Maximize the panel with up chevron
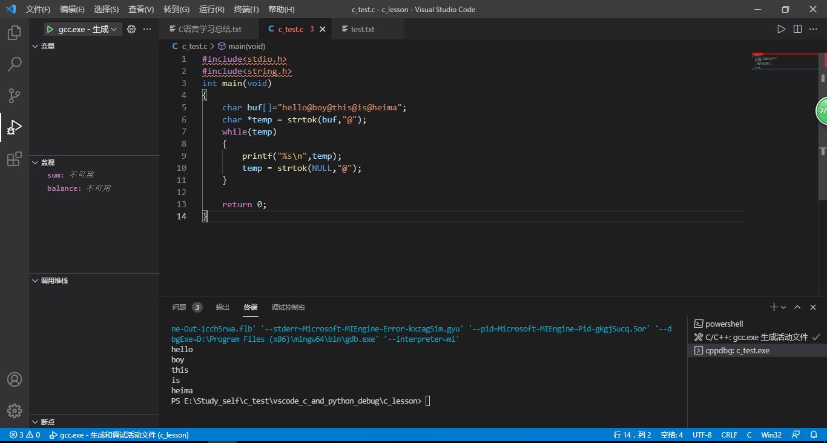The image size is (827, 443). click(x=797, y=307)
